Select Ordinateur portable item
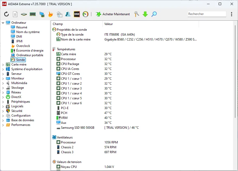Viewport: 238px width, 171px height. click(30, 55)
